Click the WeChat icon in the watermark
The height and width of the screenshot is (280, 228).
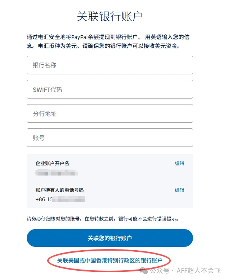(x=144, y=270)
